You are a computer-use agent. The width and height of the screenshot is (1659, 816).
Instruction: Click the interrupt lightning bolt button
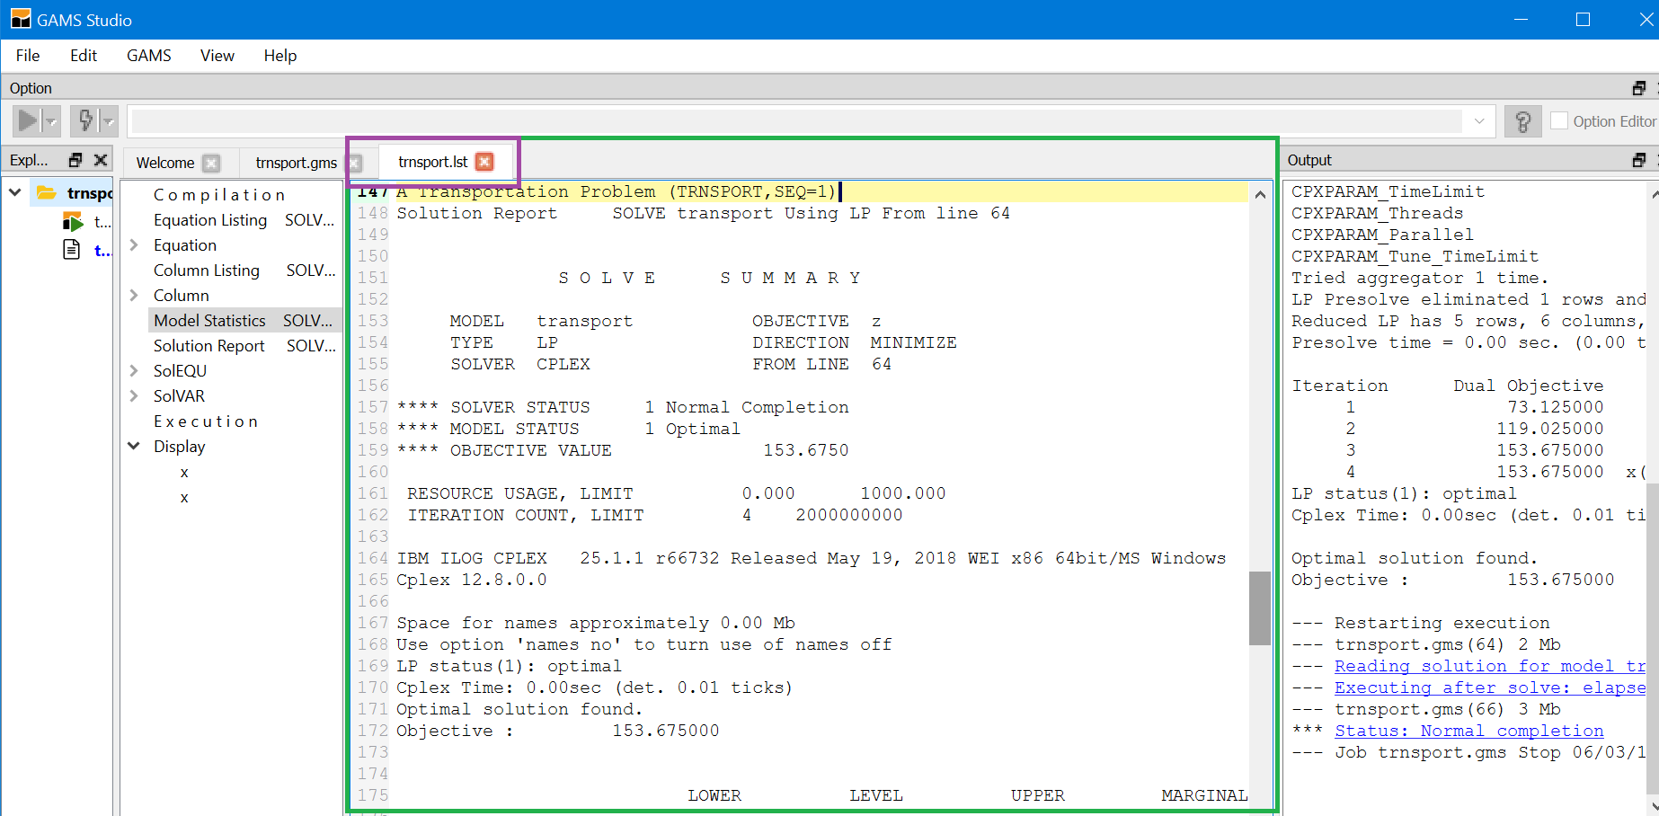[86, 120]
